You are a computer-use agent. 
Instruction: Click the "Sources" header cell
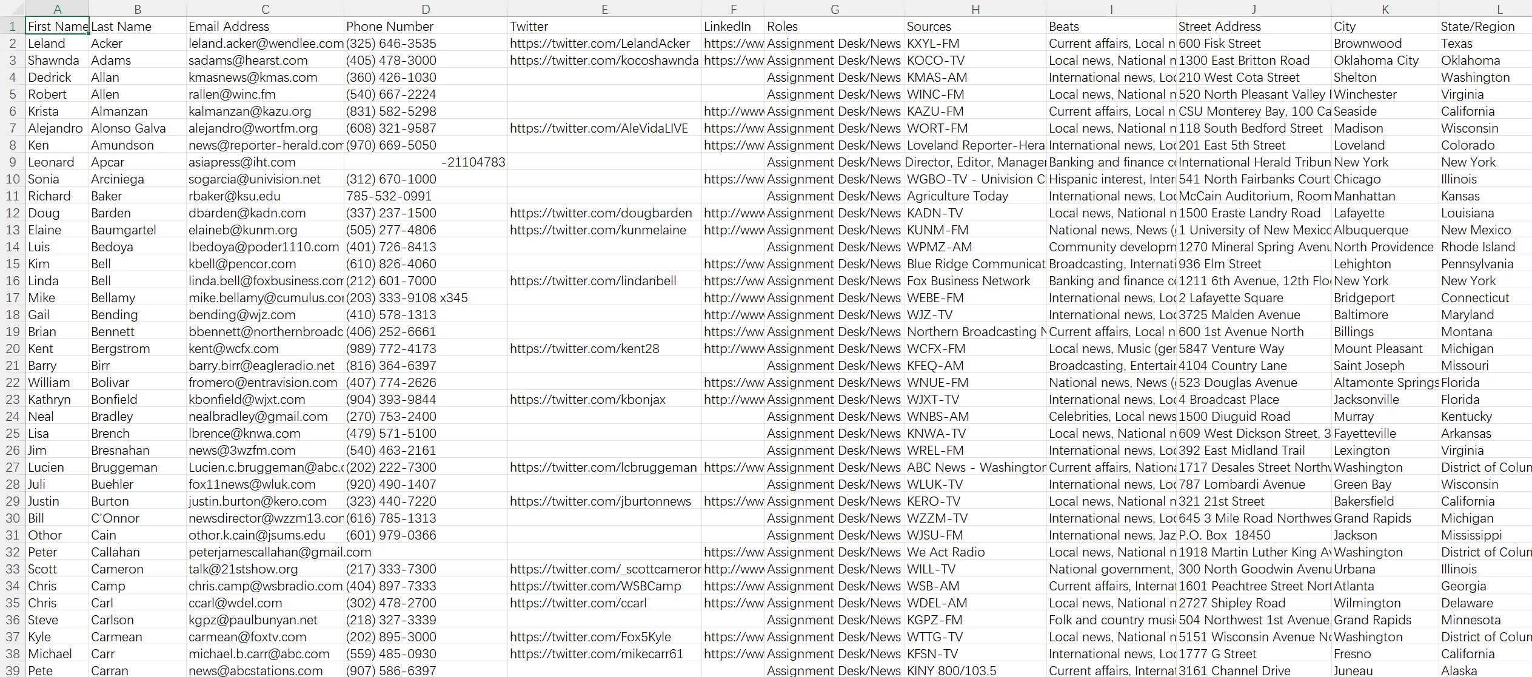pos(975,27)
